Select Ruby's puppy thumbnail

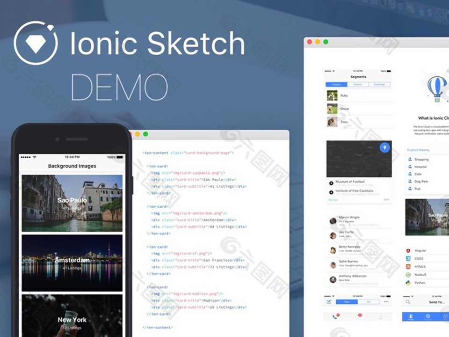tap(333, 95)
